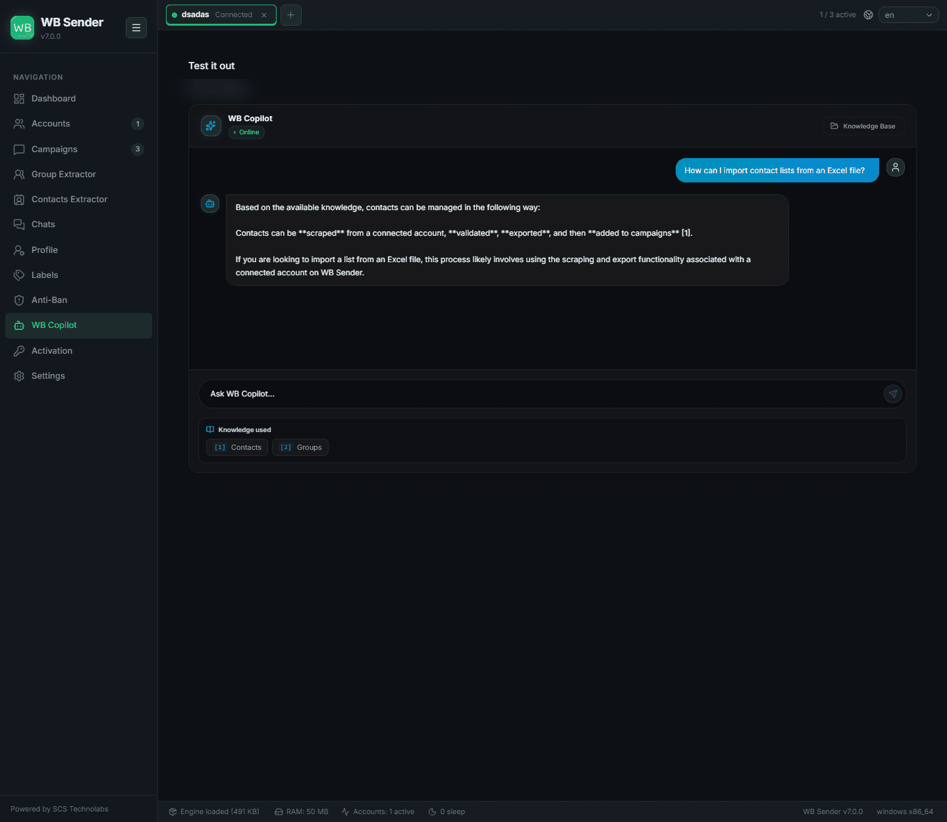947x822 pixels.
Task: Click the user avatar icon beside question
Action: (895, 167)
